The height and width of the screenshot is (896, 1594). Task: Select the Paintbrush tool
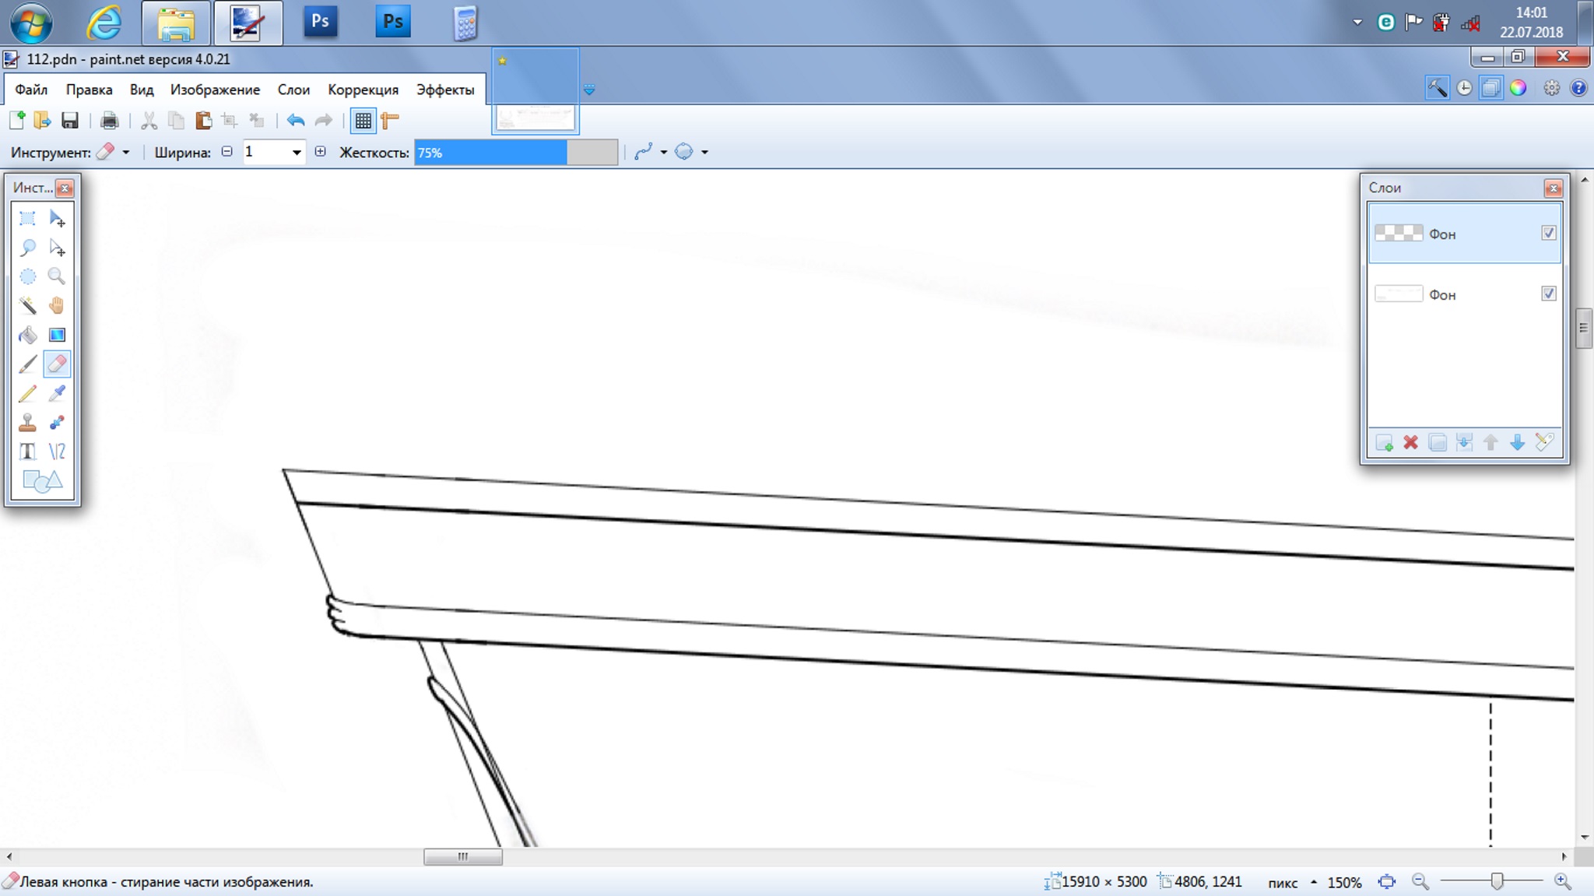click(x=27, y=364)
